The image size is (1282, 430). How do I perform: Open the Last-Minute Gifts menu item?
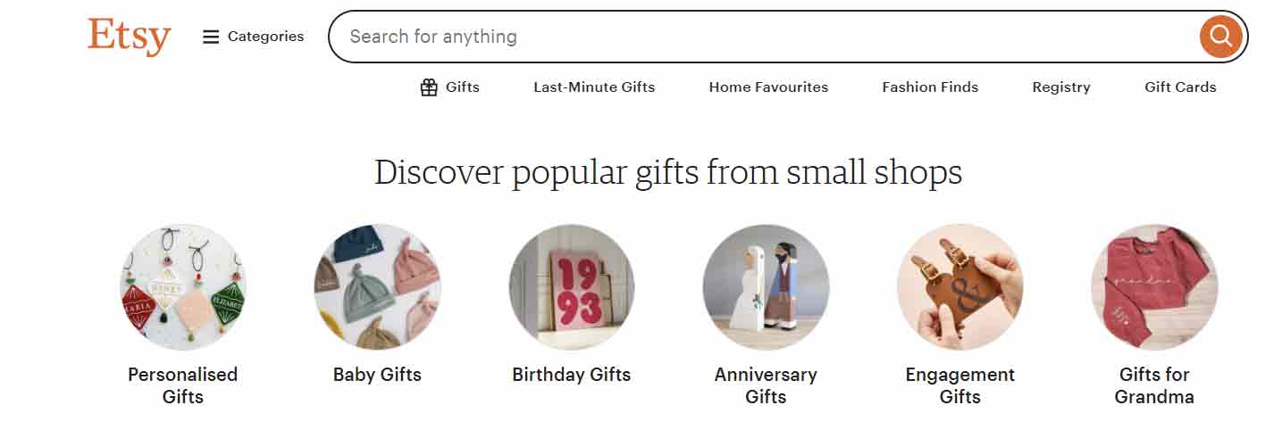coord(594,87)
